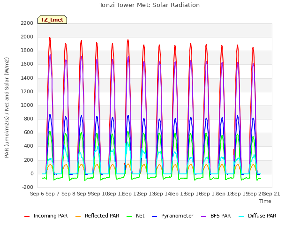Click the green Net legend swatch
This screenshot has height=225, width=300.
point(129,217)
